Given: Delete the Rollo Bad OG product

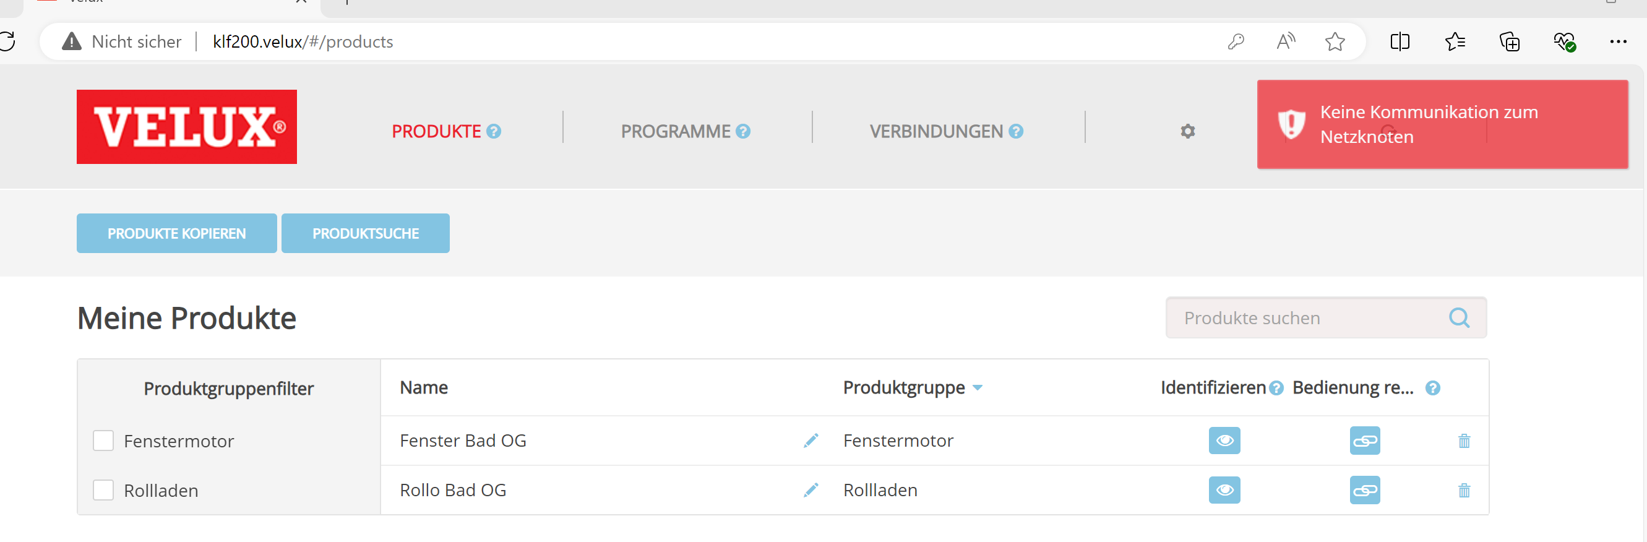Looking at the screenshot, I should pos(1463,490).
